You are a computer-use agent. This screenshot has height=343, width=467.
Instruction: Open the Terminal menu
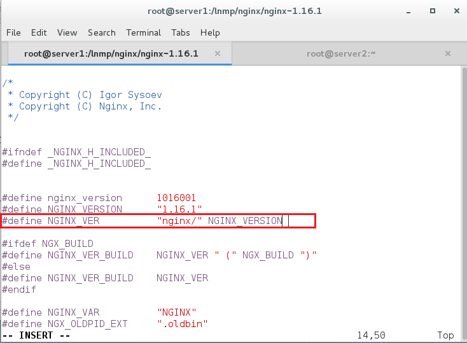[143, 32]
